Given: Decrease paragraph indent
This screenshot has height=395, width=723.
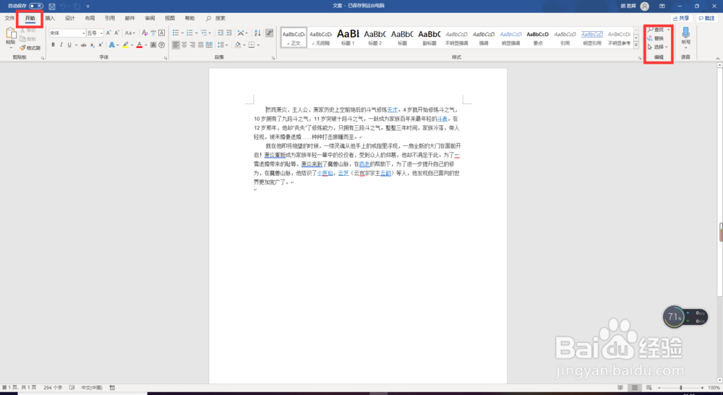Looking at the screenshot, I should coord(221,33).
